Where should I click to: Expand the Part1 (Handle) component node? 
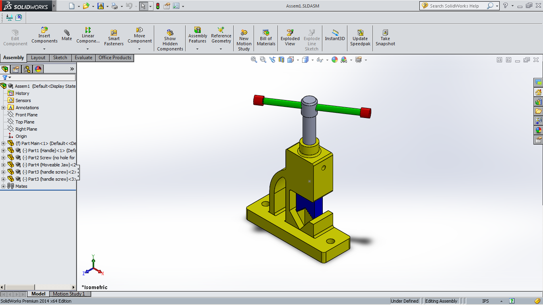pos(4,151)
